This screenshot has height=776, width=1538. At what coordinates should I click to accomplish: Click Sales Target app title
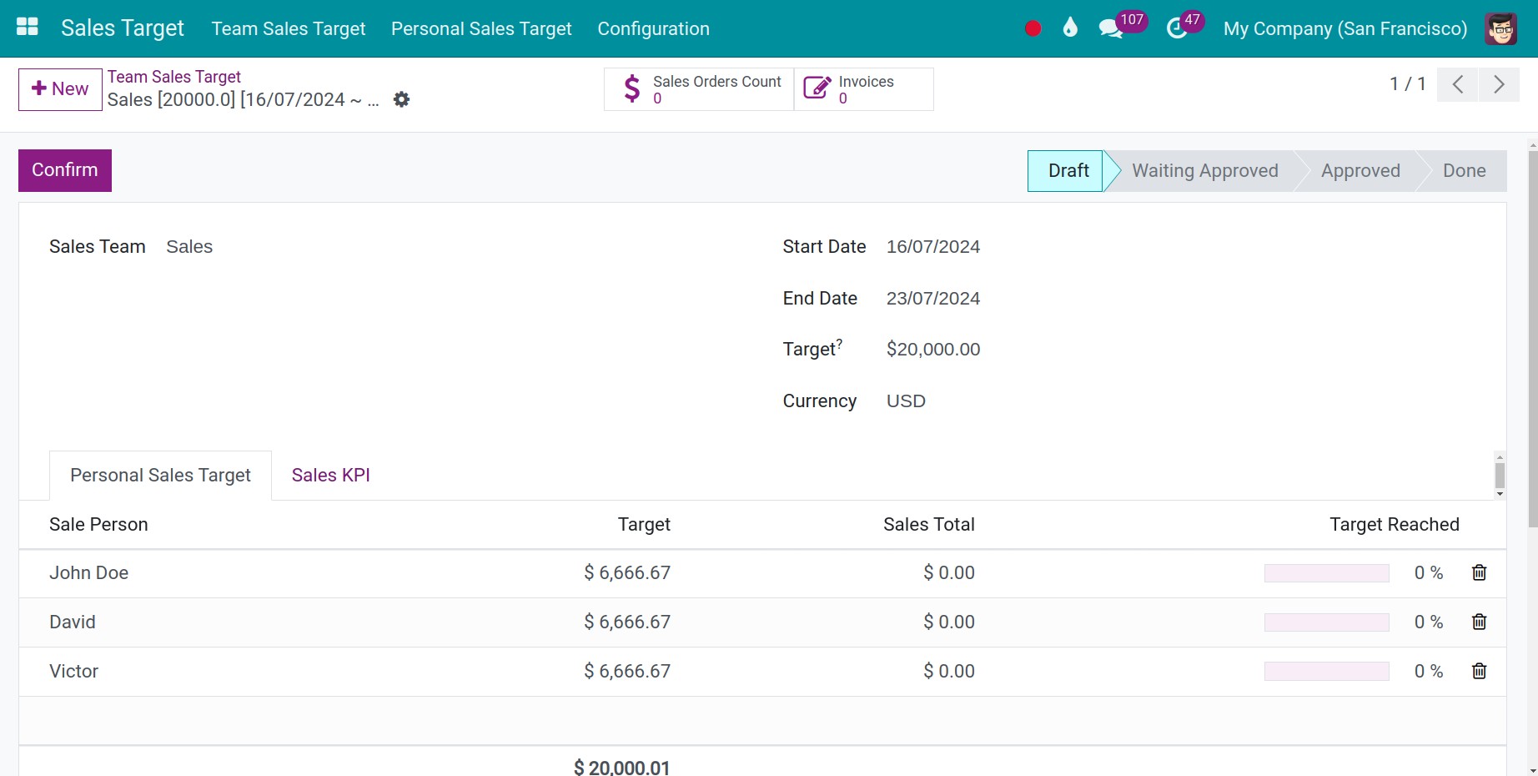coord(123,28)
